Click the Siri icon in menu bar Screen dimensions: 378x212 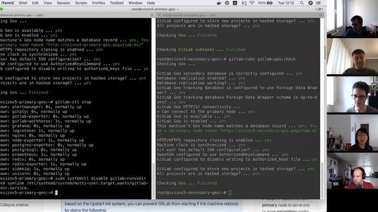click(311, 3)
